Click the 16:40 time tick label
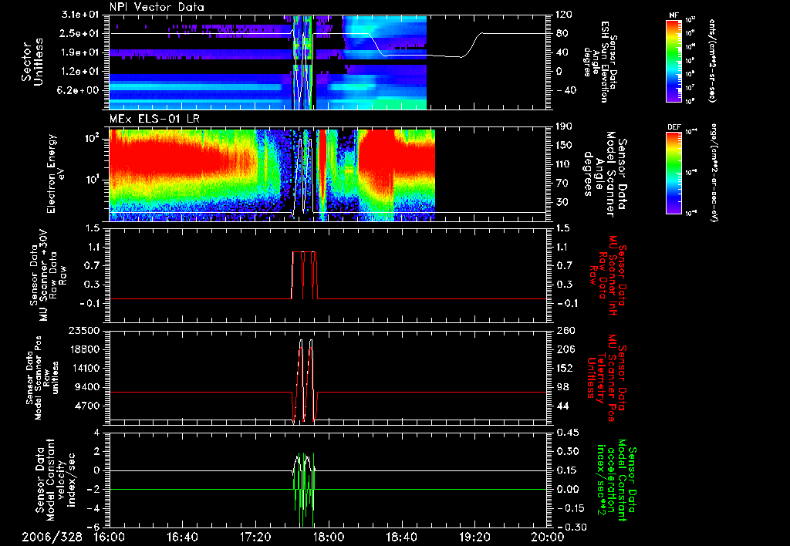The height and width of the screenshot is (546, 790). coord(182,537)
